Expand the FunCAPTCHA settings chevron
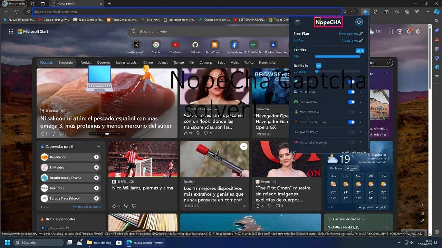Viewport: 442px width, 248px height. (361, 102)
